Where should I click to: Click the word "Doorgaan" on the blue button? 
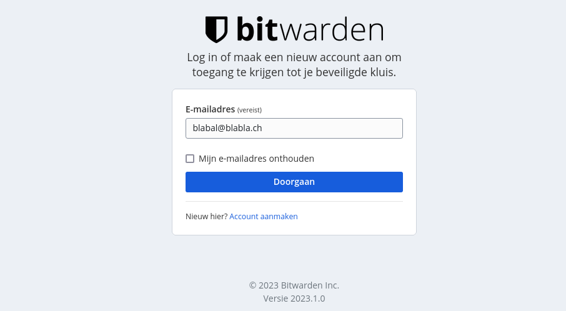click(x=294, y=182)
